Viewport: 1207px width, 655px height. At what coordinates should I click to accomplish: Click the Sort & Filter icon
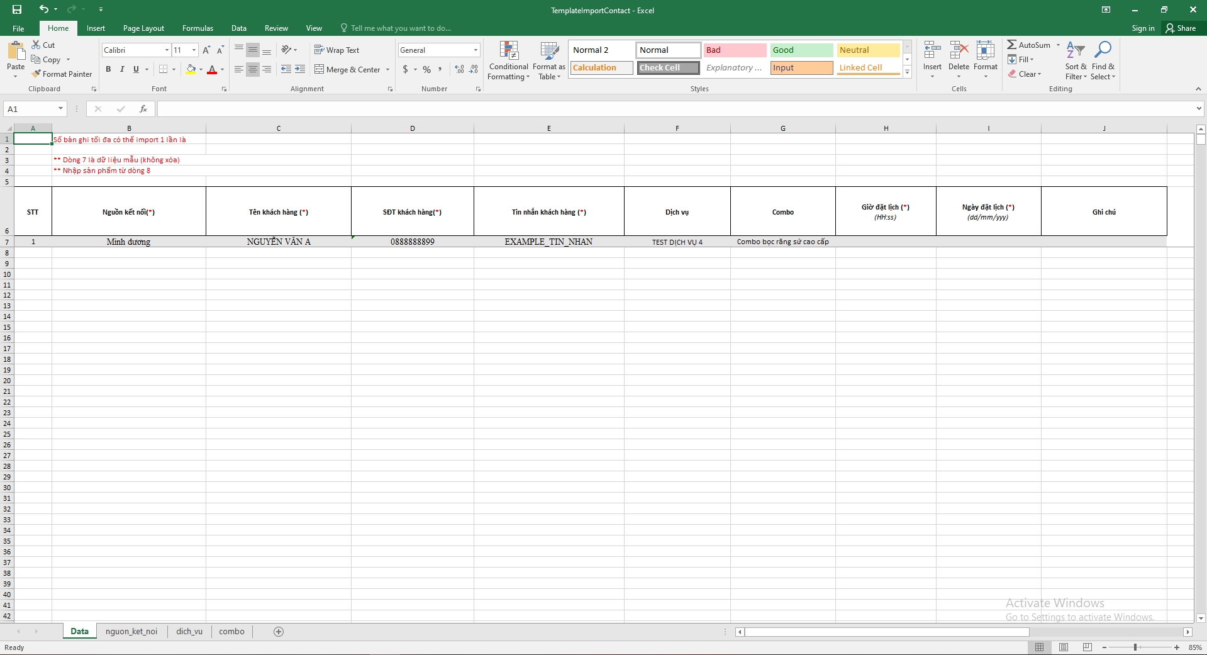pyautogui.click(x=1076, y=50)
